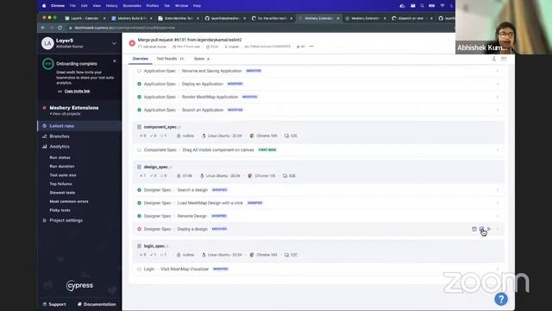552x311 pixels.
Task: Switch to the Specs tab
Action: coord(201,59)
